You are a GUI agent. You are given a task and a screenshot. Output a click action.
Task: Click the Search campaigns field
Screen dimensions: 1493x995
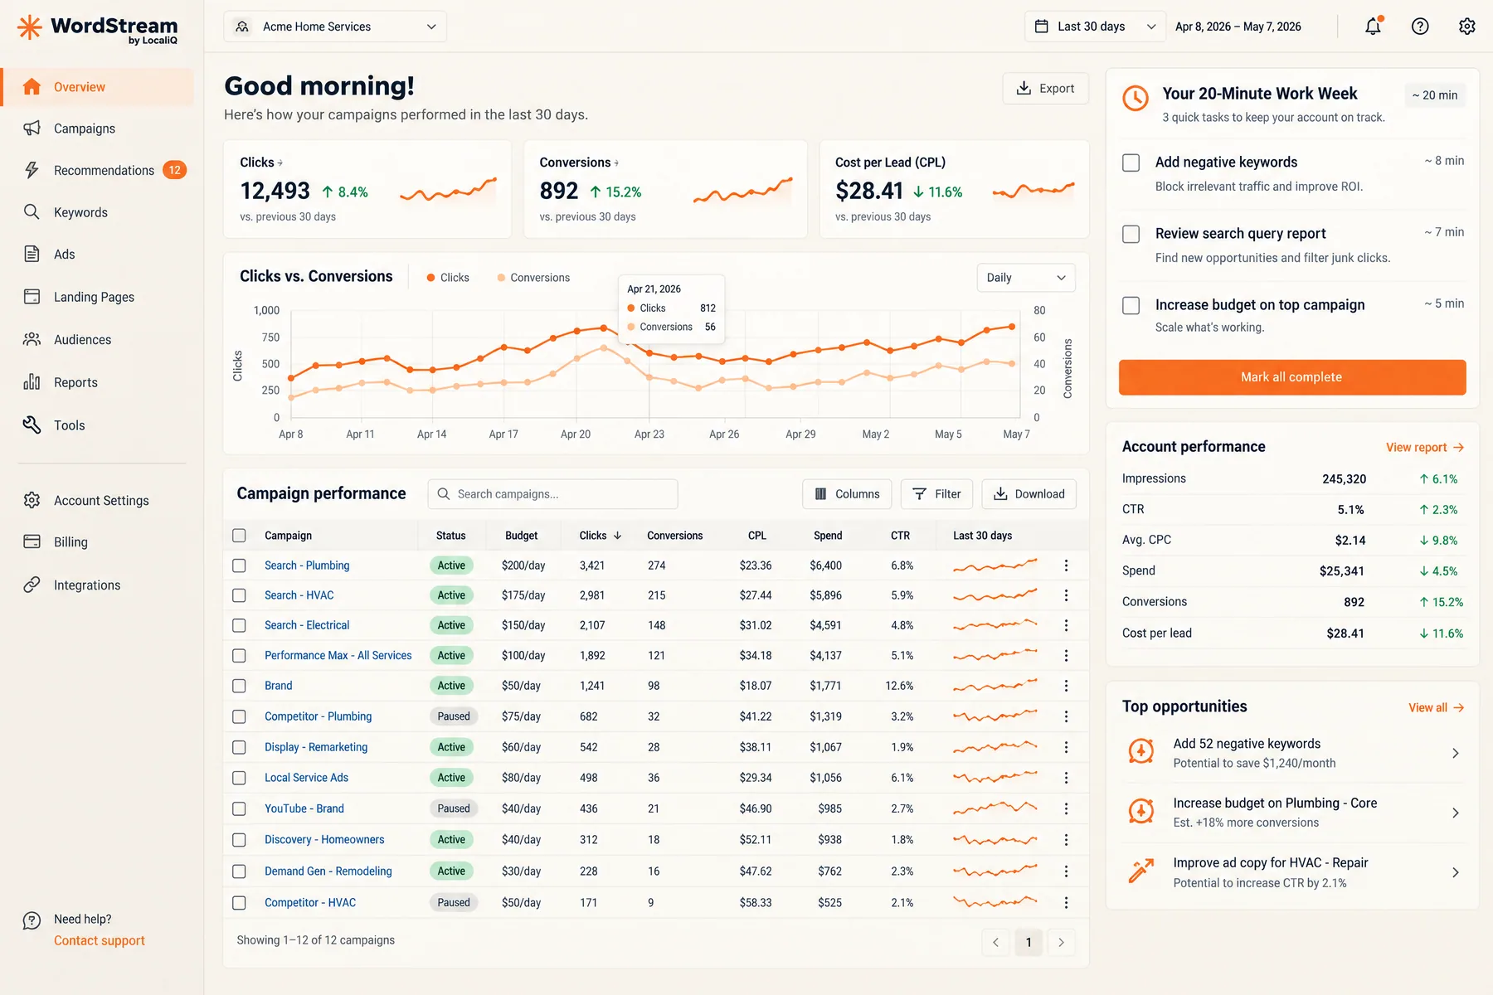click(x=552, y=494)
